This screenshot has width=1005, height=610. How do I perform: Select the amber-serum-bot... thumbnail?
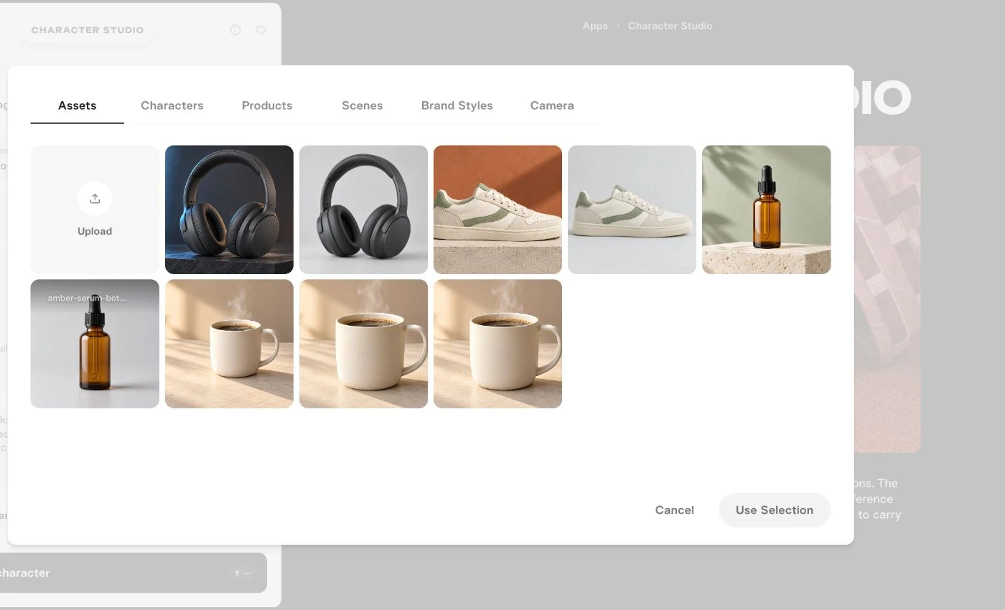point(95,344)
